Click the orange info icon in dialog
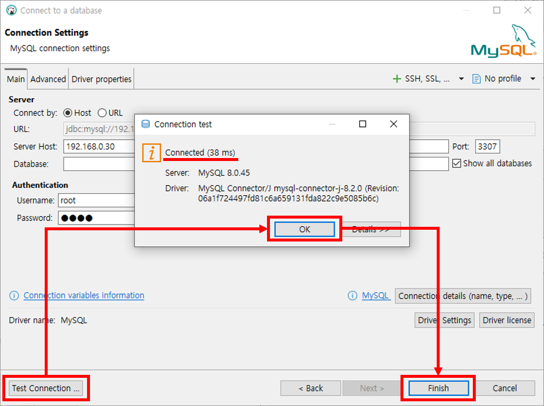544x406 pixels. tap(152, 153)
